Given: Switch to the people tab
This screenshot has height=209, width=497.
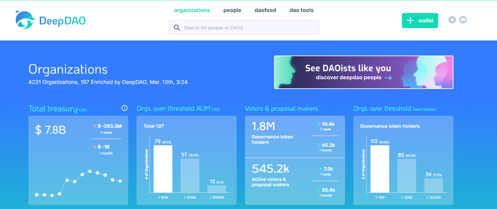Looking at the screenshot, I should tap(232, 10).
